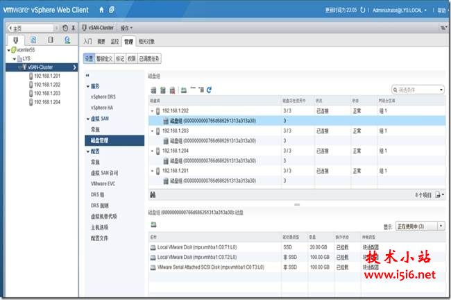Open the VMs and Templates inventory tab

[33, 40]
